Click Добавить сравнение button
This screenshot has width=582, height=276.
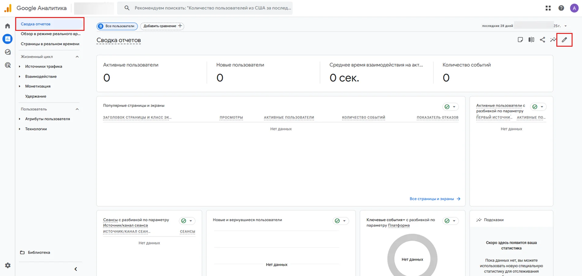click(x=162, y=26)
